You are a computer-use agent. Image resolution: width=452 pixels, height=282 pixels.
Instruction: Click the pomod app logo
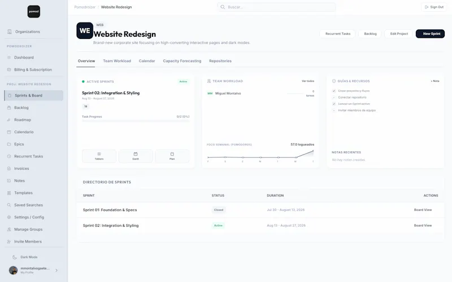(x=34, y=11)
